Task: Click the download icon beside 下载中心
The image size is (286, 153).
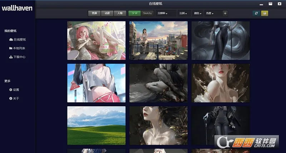Action: (x=11, y=57)
